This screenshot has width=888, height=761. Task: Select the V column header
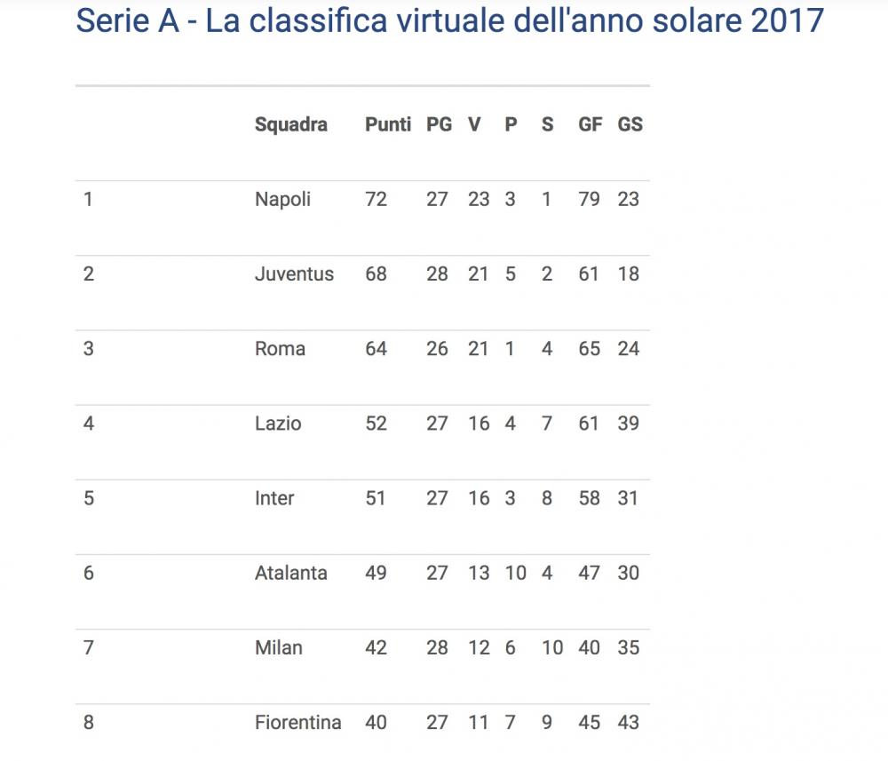(x=474, y=125)
